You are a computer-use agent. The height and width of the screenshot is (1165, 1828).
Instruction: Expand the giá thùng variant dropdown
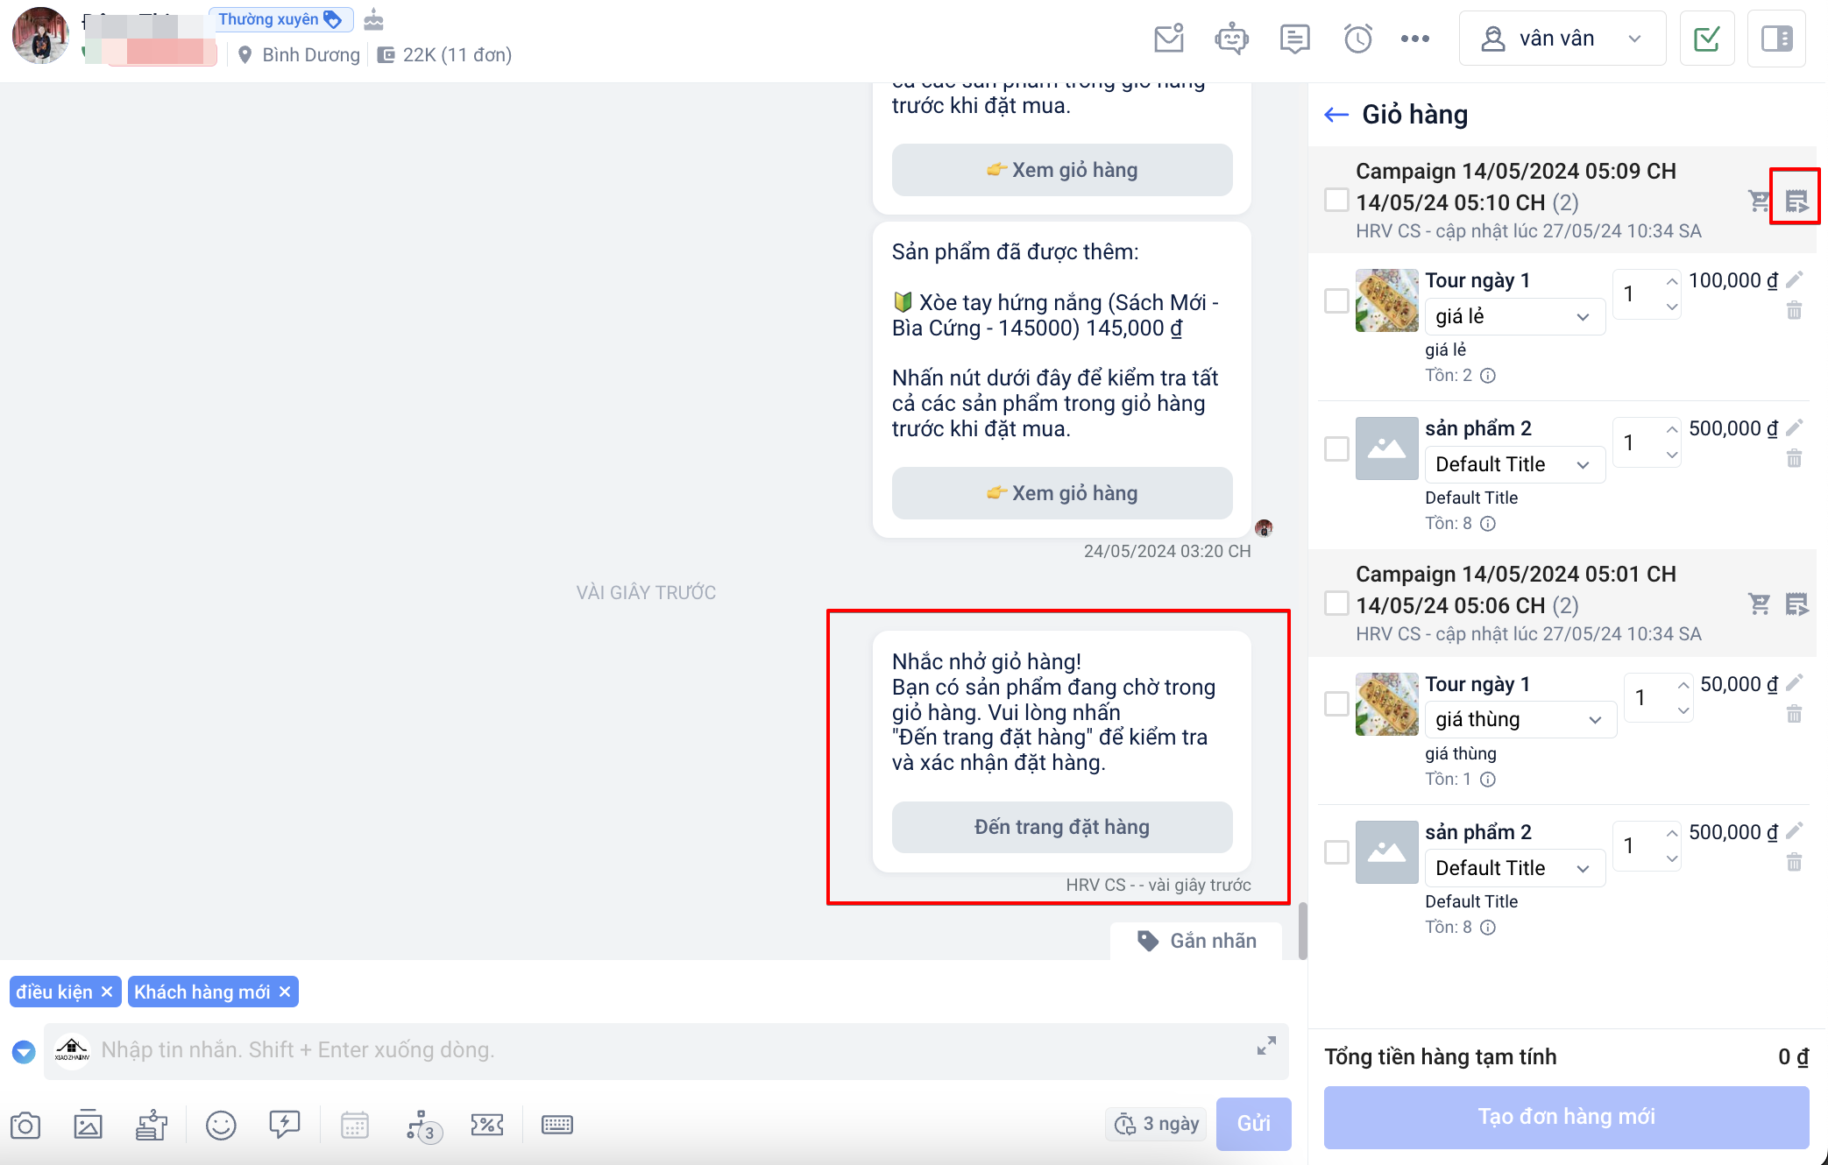[1519, 719]
